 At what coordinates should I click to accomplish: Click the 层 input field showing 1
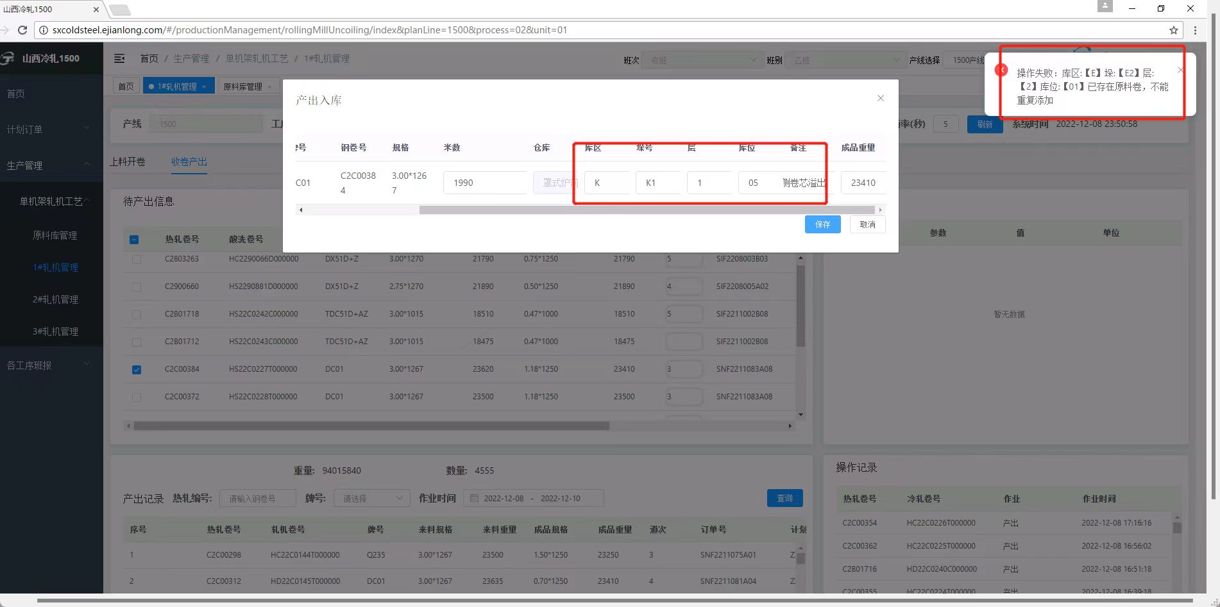pos(709,183)
